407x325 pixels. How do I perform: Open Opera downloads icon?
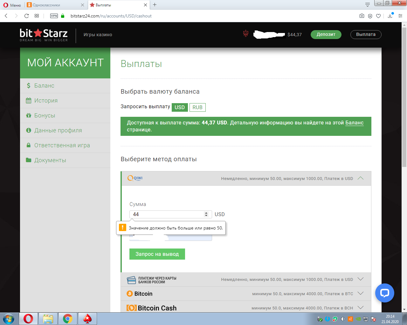(390, 16)
